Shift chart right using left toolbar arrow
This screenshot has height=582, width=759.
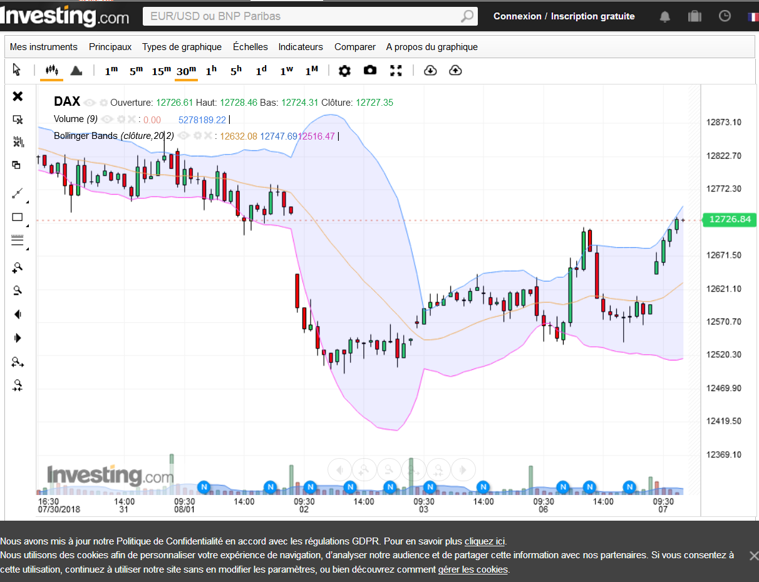18,338
